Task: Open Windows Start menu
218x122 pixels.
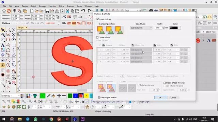Action: tap(4, 119)
